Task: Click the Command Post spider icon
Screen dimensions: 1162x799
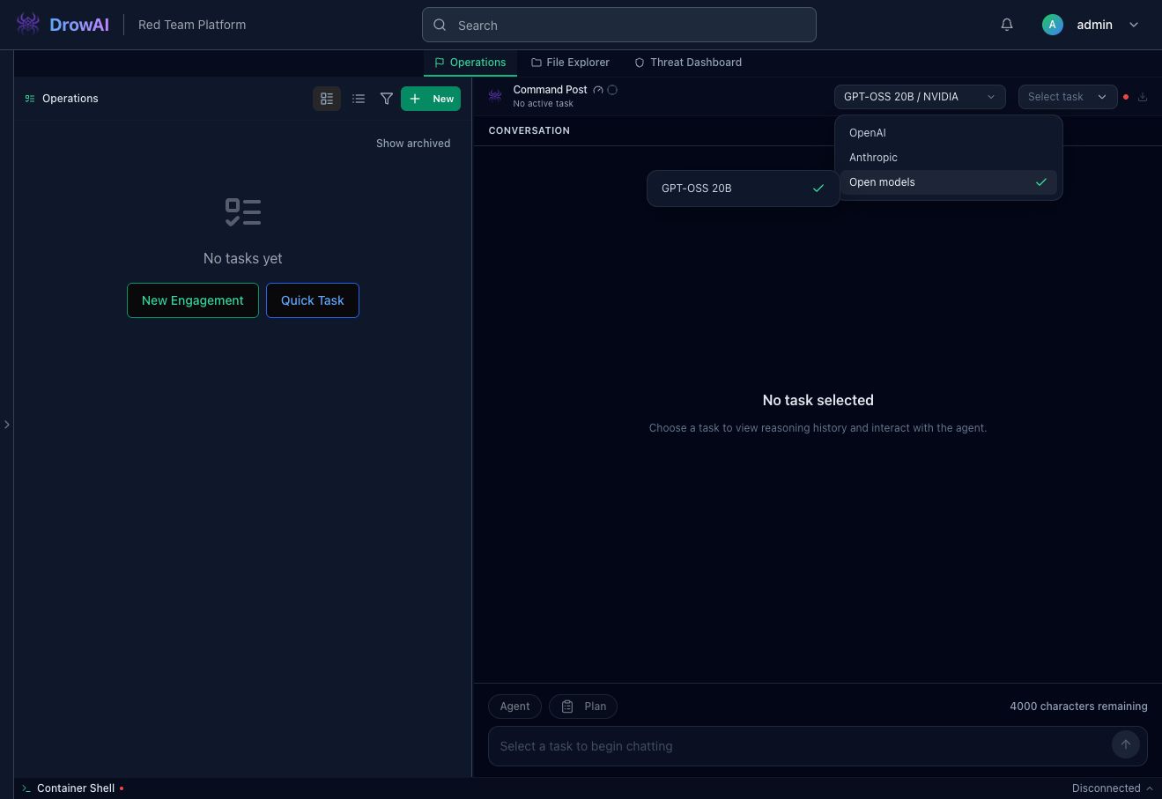Action: point(495,95)
